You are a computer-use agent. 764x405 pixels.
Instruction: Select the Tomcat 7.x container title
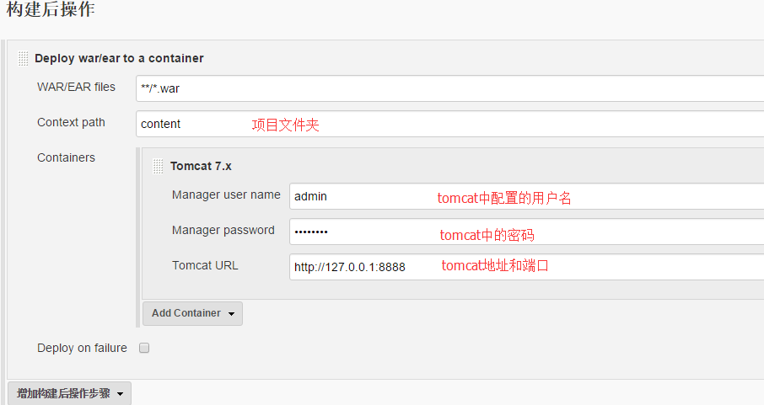pos(201,167)
